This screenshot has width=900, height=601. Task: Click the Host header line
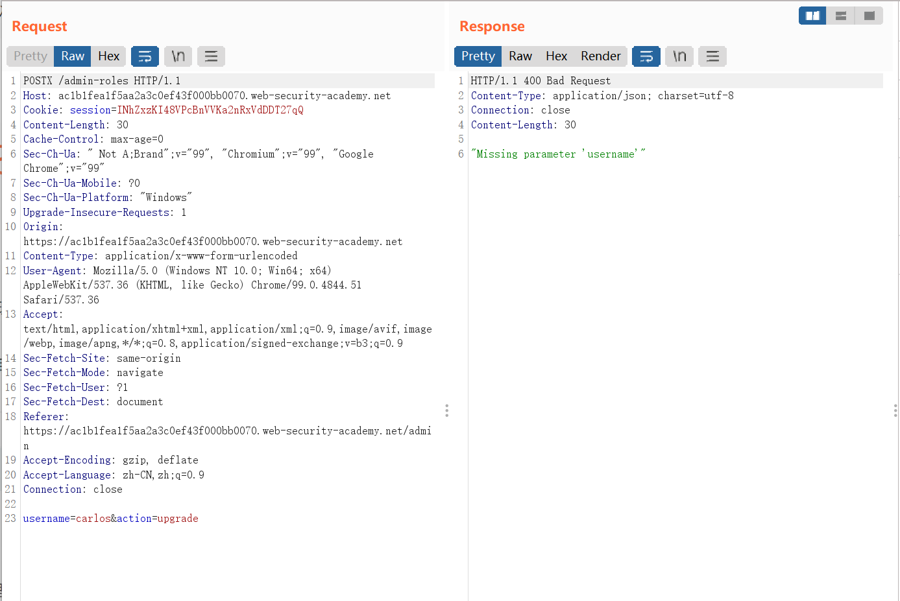click(x=207, y=95)
